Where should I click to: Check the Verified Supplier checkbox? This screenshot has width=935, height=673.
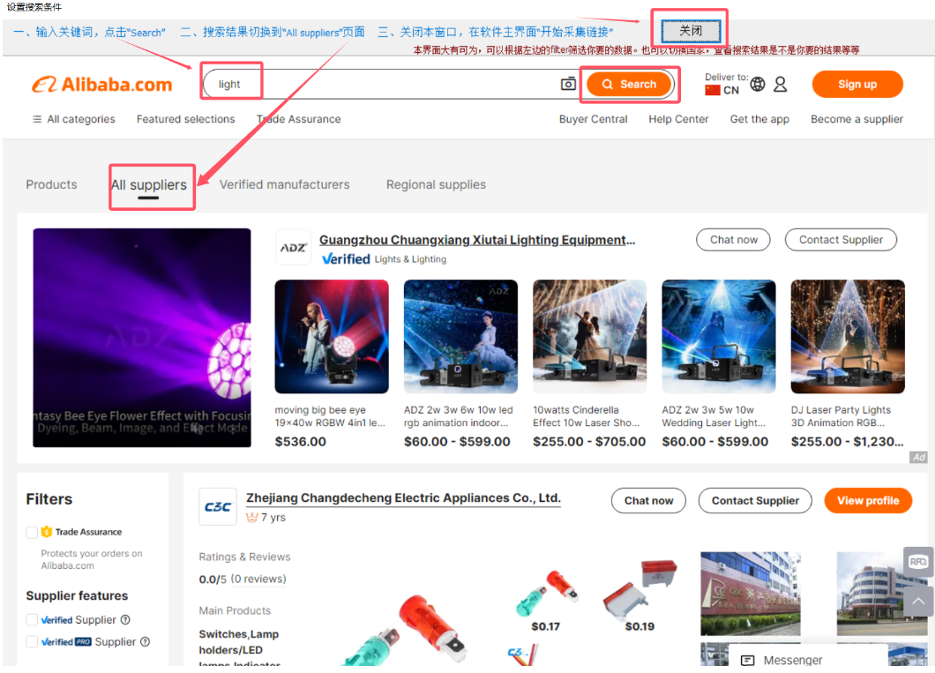33,620
